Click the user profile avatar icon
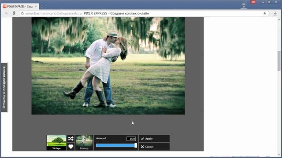 244,5
